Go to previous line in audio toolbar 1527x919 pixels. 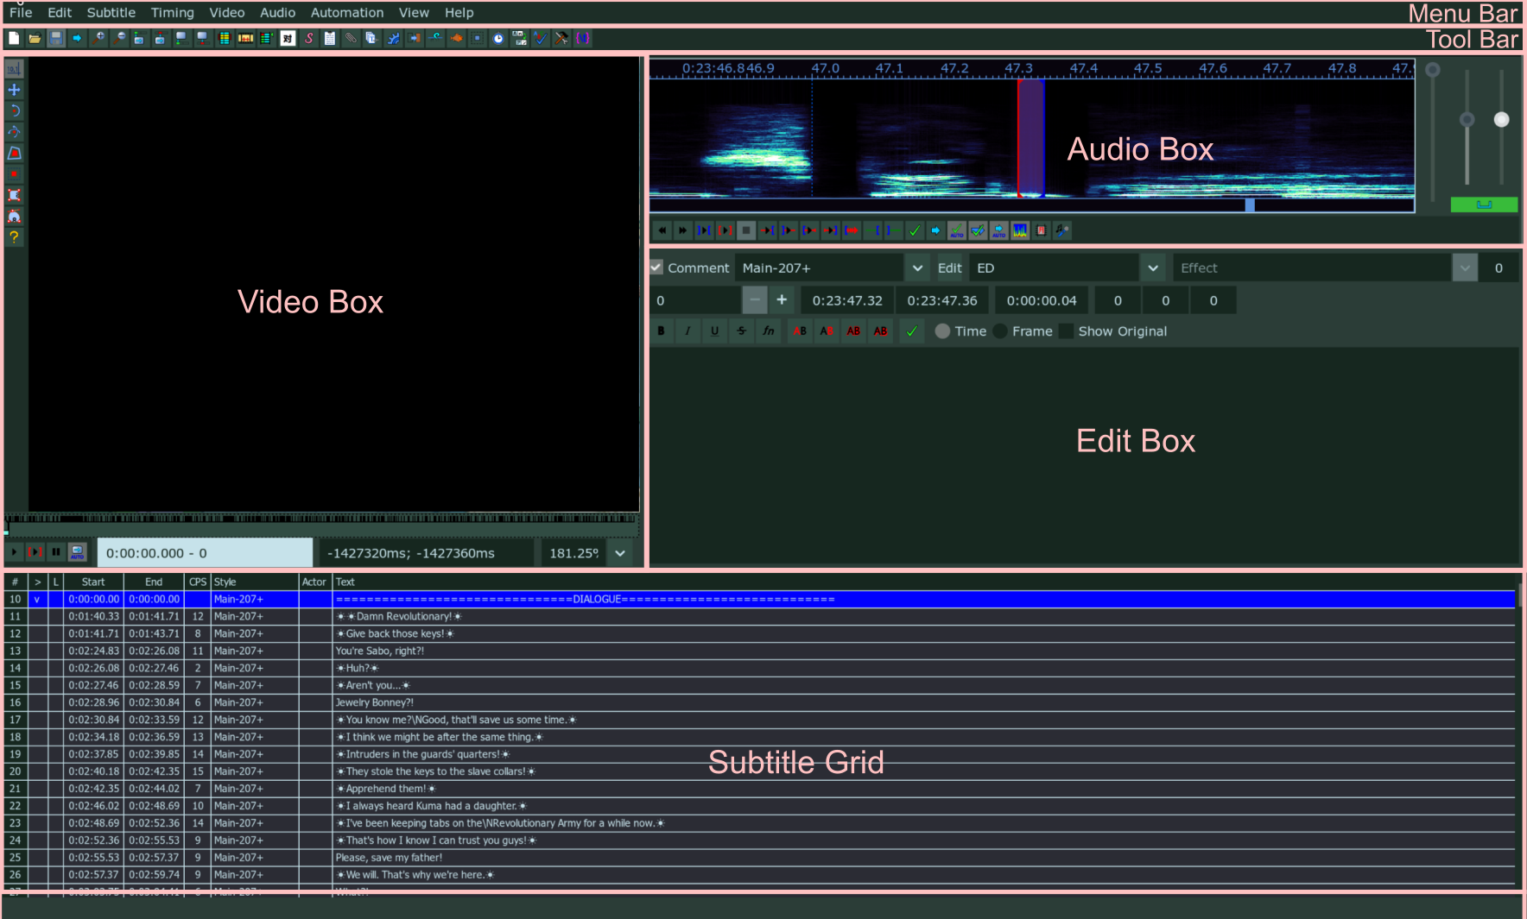point(662,230)
